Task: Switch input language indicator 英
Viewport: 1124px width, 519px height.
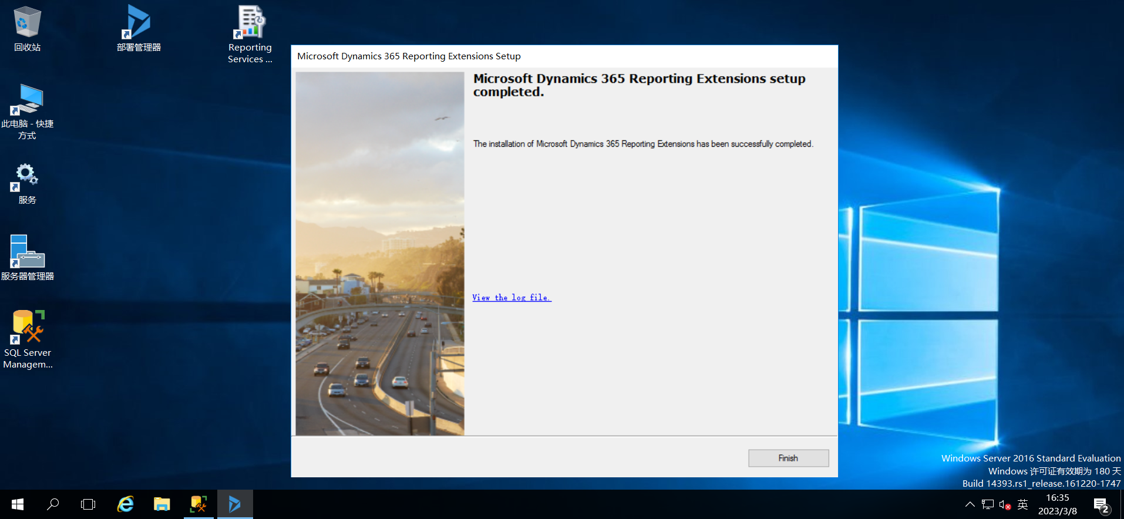Action: coord(1022,504)
